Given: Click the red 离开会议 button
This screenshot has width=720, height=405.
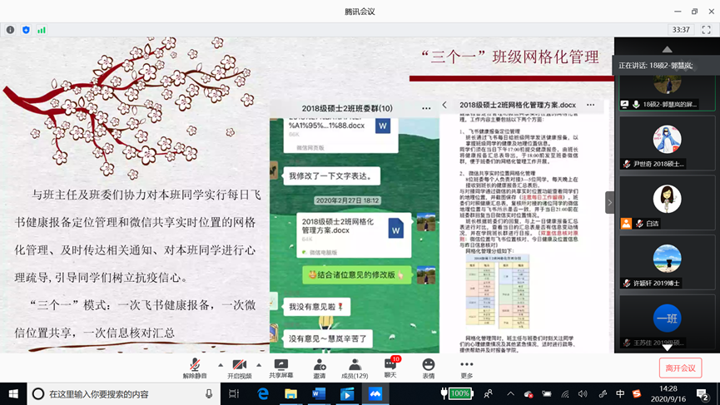Looking at the screenshot, I should point(679,368).
